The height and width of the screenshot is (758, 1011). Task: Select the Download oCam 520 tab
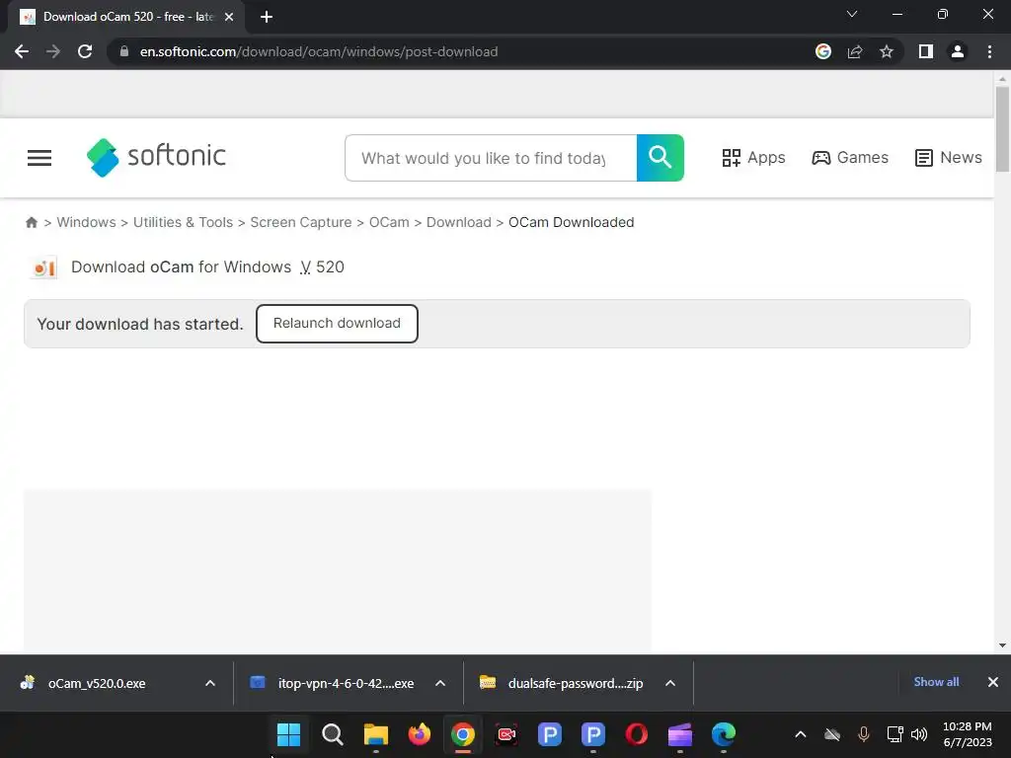126,17
